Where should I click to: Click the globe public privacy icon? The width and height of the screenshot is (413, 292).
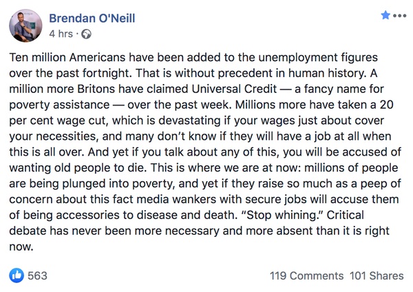pyautogui.click(x=86, y=34)
